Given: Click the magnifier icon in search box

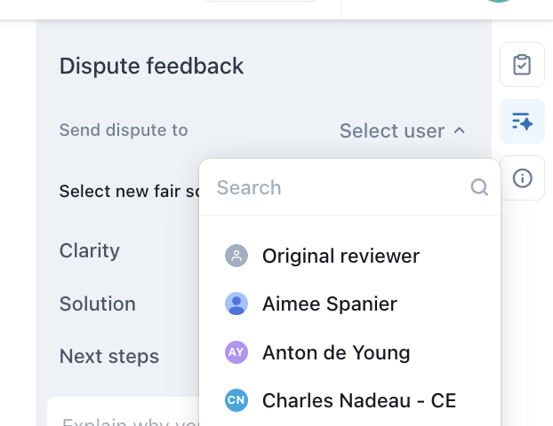Looking at the screenshot, I should tap(479, 187).
